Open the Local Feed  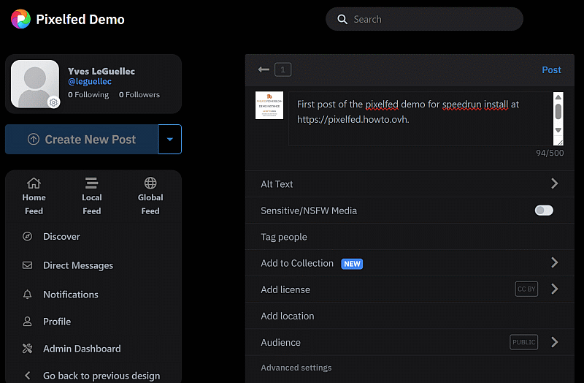coord(92,196)
